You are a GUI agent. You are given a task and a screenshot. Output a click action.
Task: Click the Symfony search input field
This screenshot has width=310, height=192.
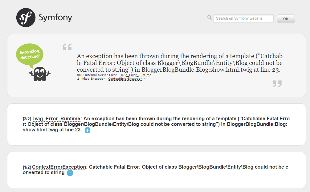click(x=243, y=18)
